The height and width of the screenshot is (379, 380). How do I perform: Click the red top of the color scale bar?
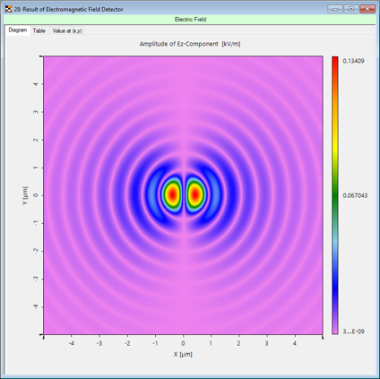point(335,65)
